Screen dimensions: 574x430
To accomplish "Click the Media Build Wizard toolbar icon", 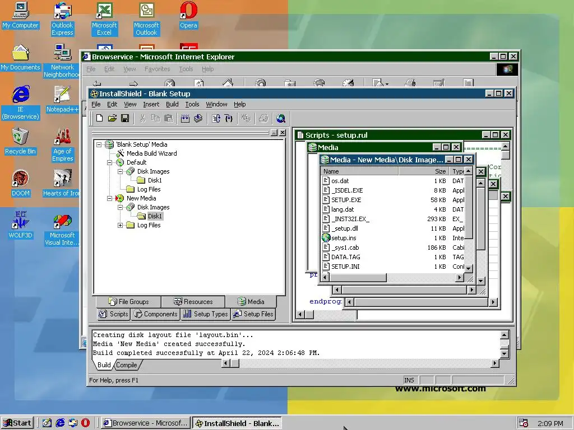I will pos(185,118).
